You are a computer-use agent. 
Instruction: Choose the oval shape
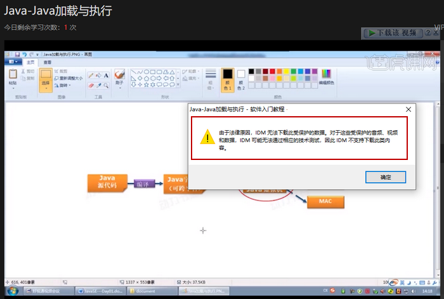(147, 72)
